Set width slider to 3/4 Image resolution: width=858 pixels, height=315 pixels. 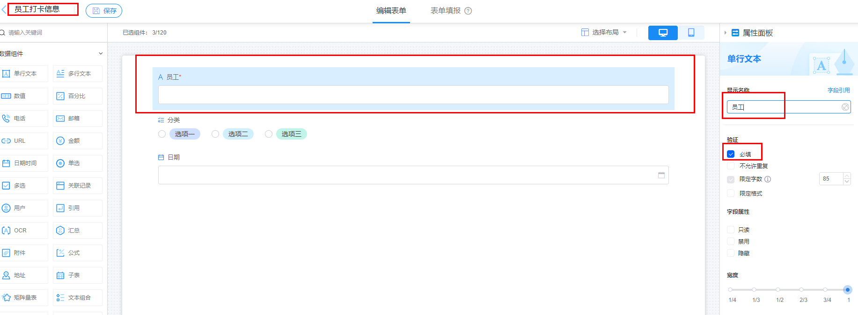[825, 290]
